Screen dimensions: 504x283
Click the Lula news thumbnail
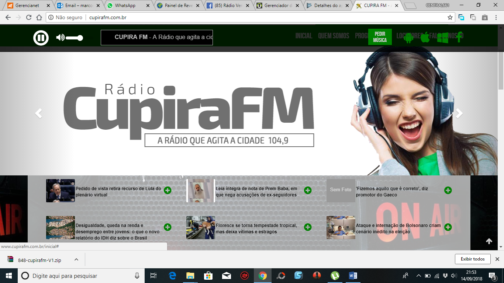point(61,191)
